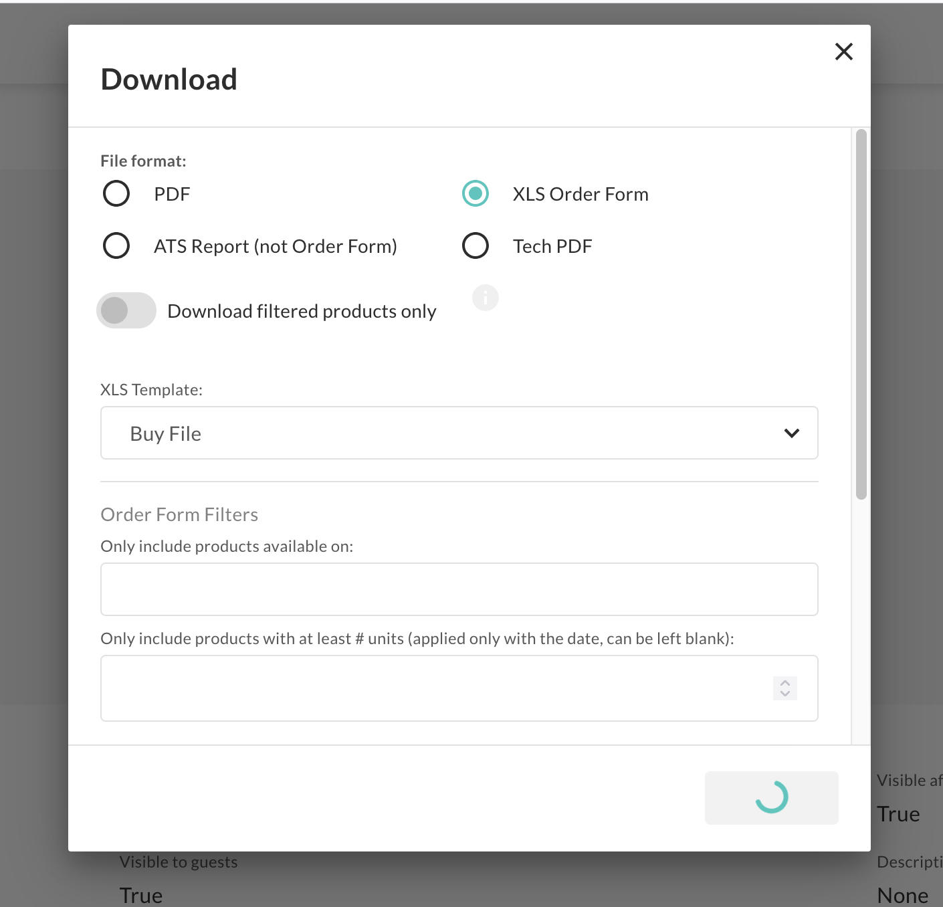The image size is (943, 907).
Task: Click the products available date field
Action: coord(459,589)
